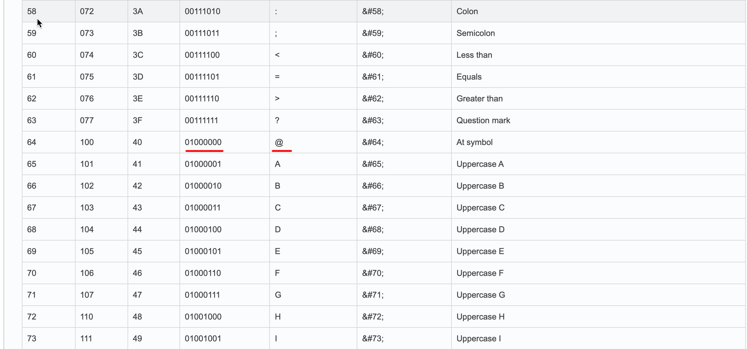
Task: Click 'Uppercase H' description
Action: tap(480, 317)
